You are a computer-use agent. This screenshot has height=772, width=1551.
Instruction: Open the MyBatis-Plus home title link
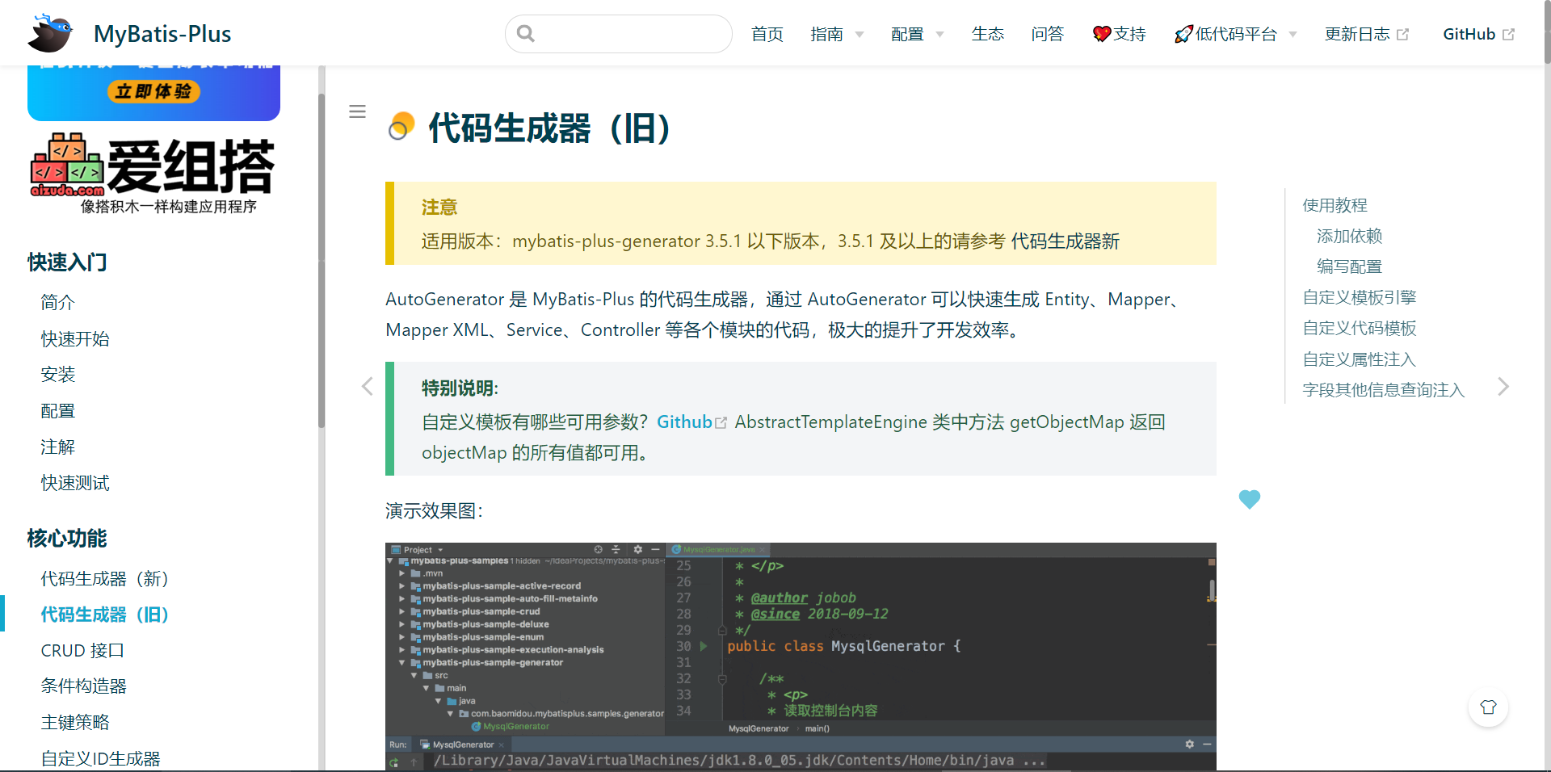coord(162,34)
